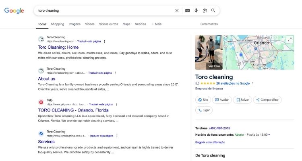Translate the About us page
This screenshot has height=161, width=302.
point(100,73)
